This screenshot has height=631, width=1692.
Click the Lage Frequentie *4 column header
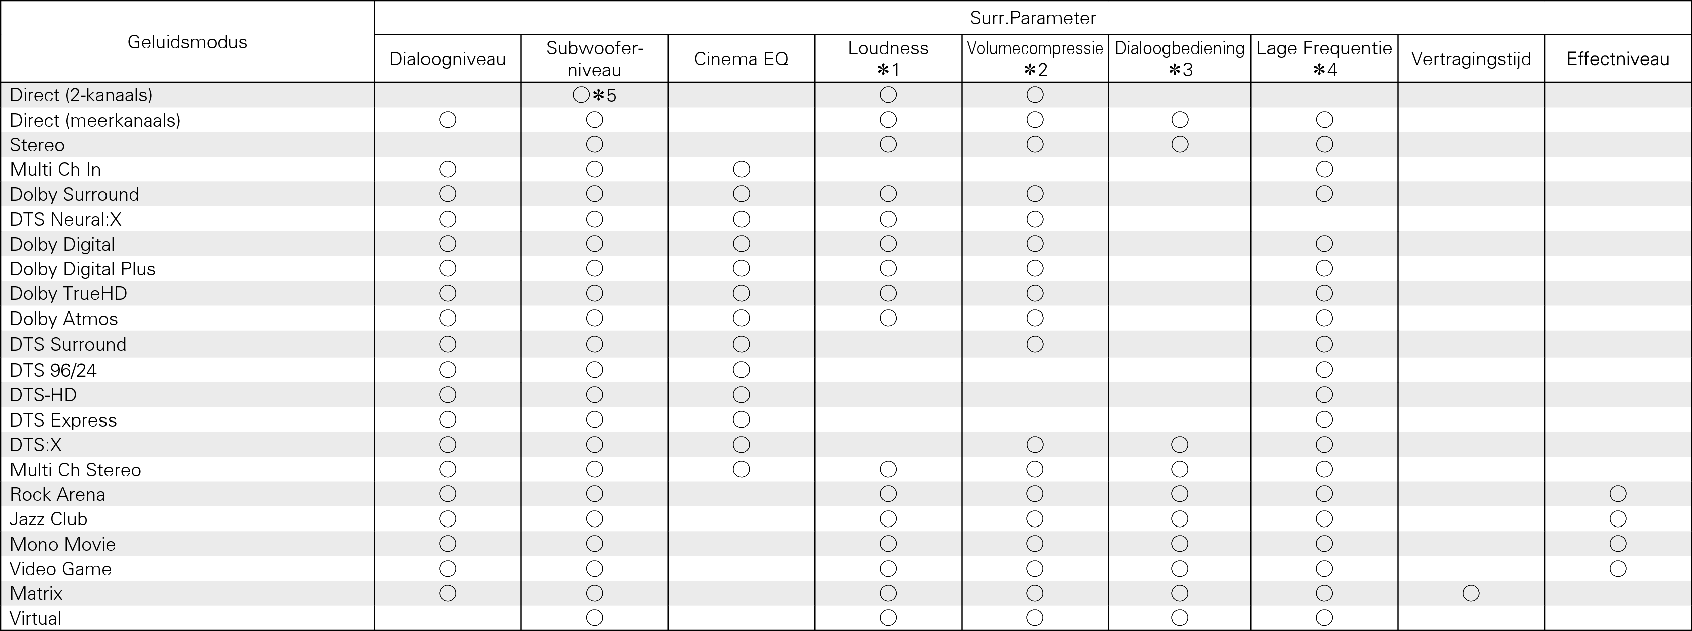(1324, 58)
